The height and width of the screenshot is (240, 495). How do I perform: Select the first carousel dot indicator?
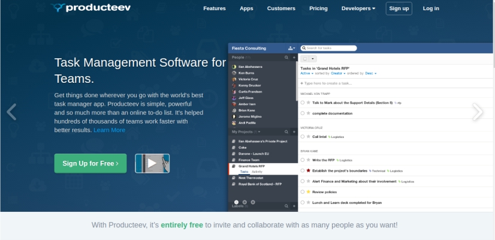coord(237,202)
